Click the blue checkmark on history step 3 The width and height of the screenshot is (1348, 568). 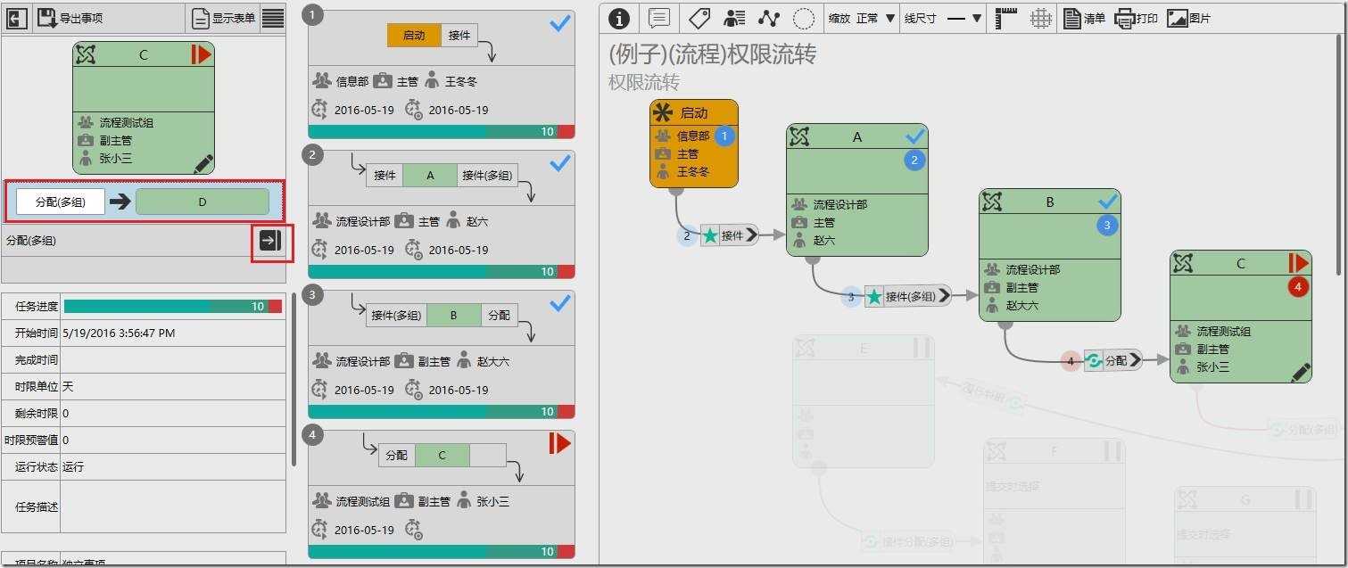click(x=560, y=303)
